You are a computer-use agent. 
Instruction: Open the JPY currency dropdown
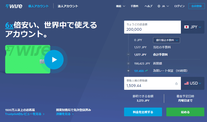[193, 27]
